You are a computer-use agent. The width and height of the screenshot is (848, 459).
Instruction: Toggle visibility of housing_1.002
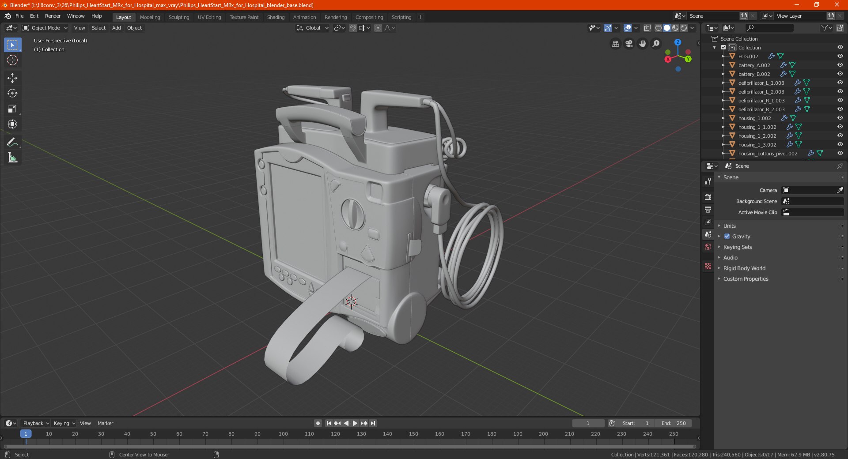[840, 118]
